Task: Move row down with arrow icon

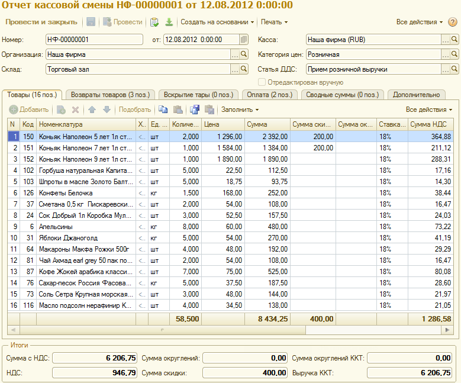Action: tap(107, 110)
